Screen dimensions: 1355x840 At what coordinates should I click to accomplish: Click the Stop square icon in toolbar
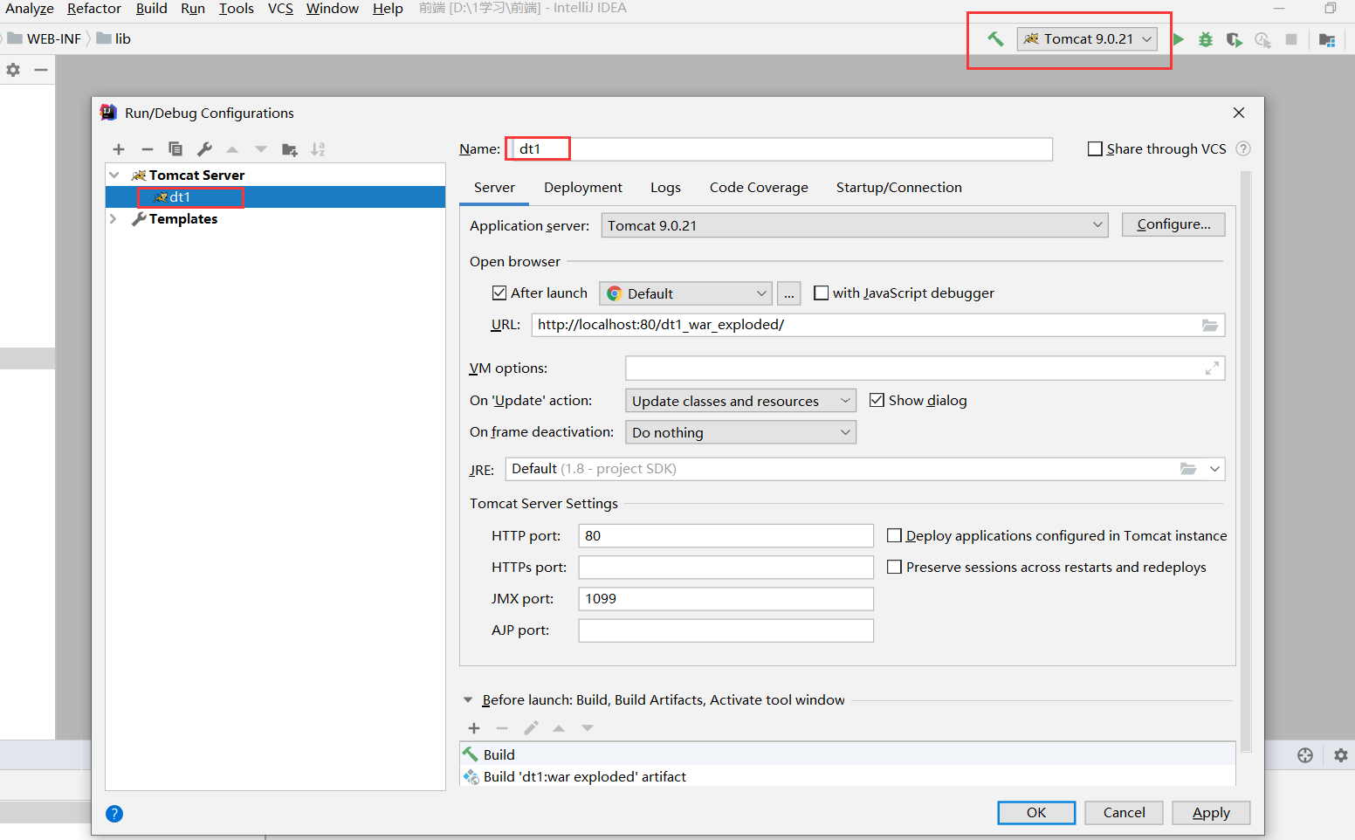pyautogui.click(x=1291, y=39)
